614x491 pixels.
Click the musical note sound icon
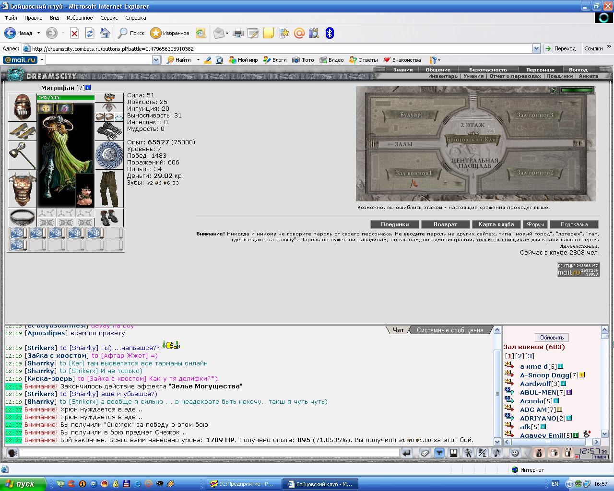coord(497,453)
